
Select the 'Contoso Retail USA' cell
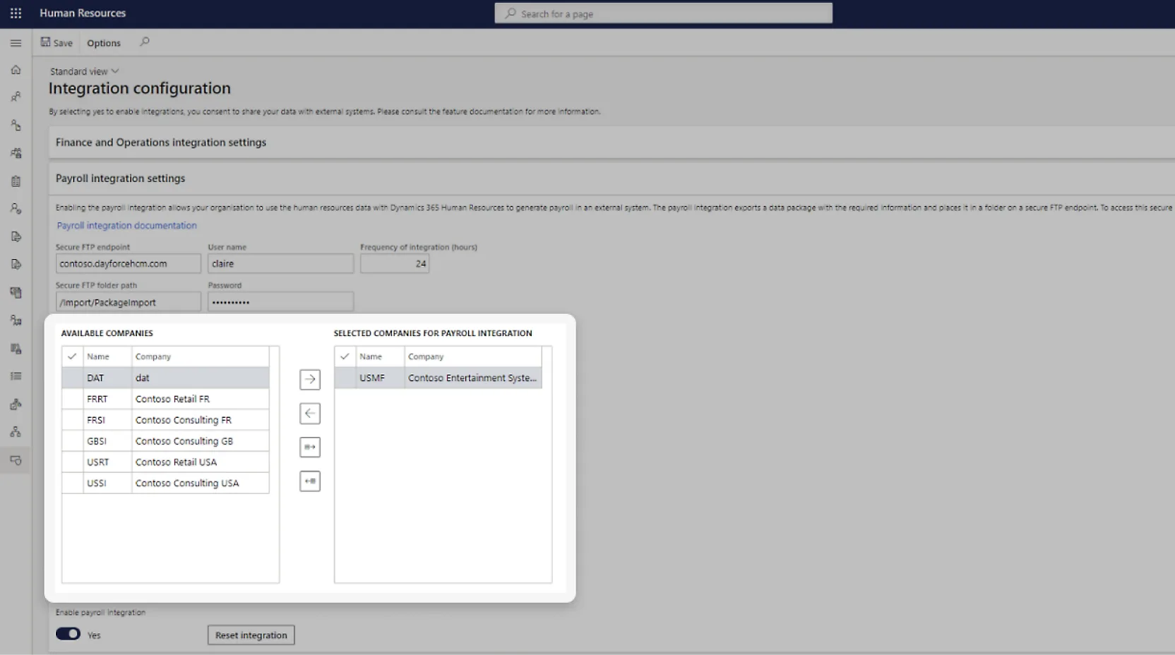201,462
